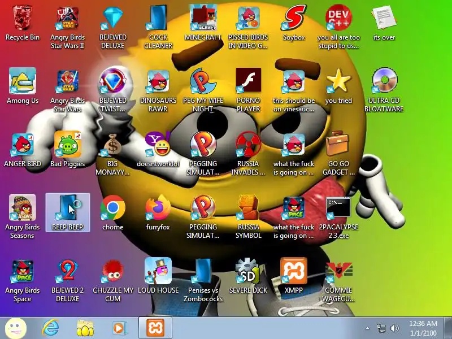Launch Internet Explorer from the taskbar
The height and width of the screenshot is (339, 452).
(50, 328)
